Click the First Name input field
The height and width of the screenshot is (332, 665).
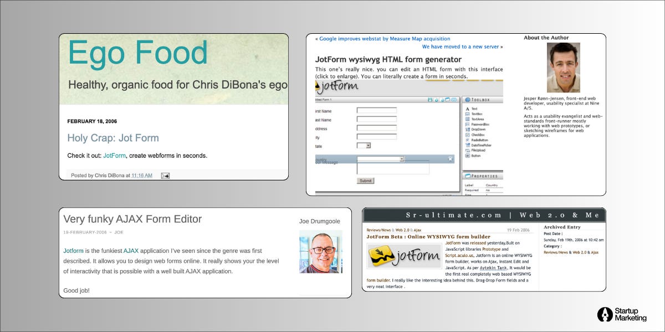[377, 110]
